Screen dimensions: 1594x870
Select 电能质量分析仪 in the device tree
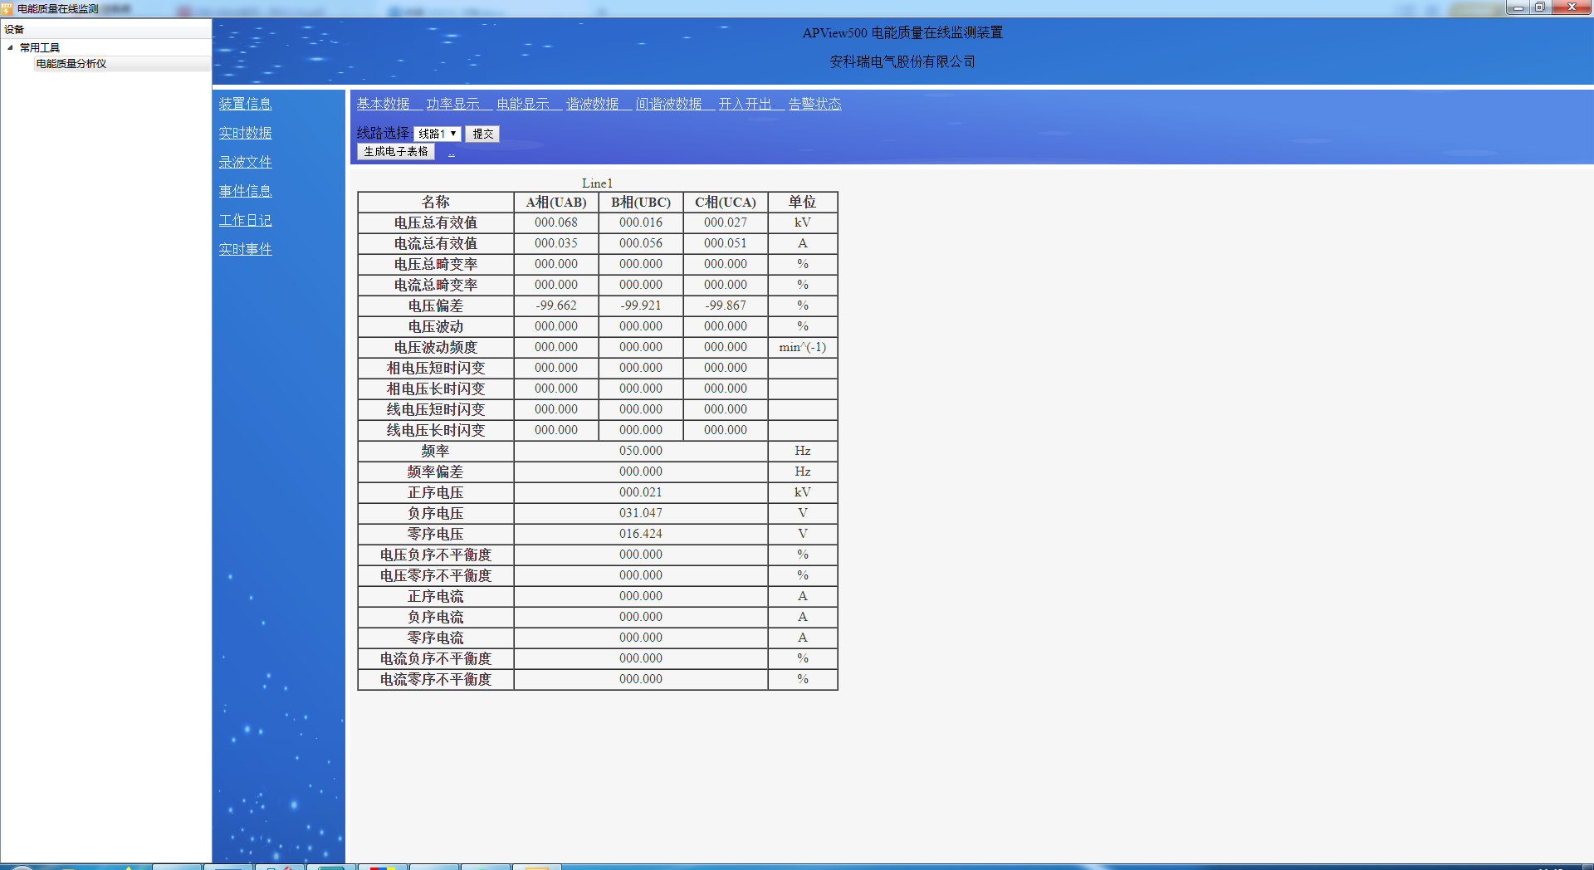click(x=71, y=64)
